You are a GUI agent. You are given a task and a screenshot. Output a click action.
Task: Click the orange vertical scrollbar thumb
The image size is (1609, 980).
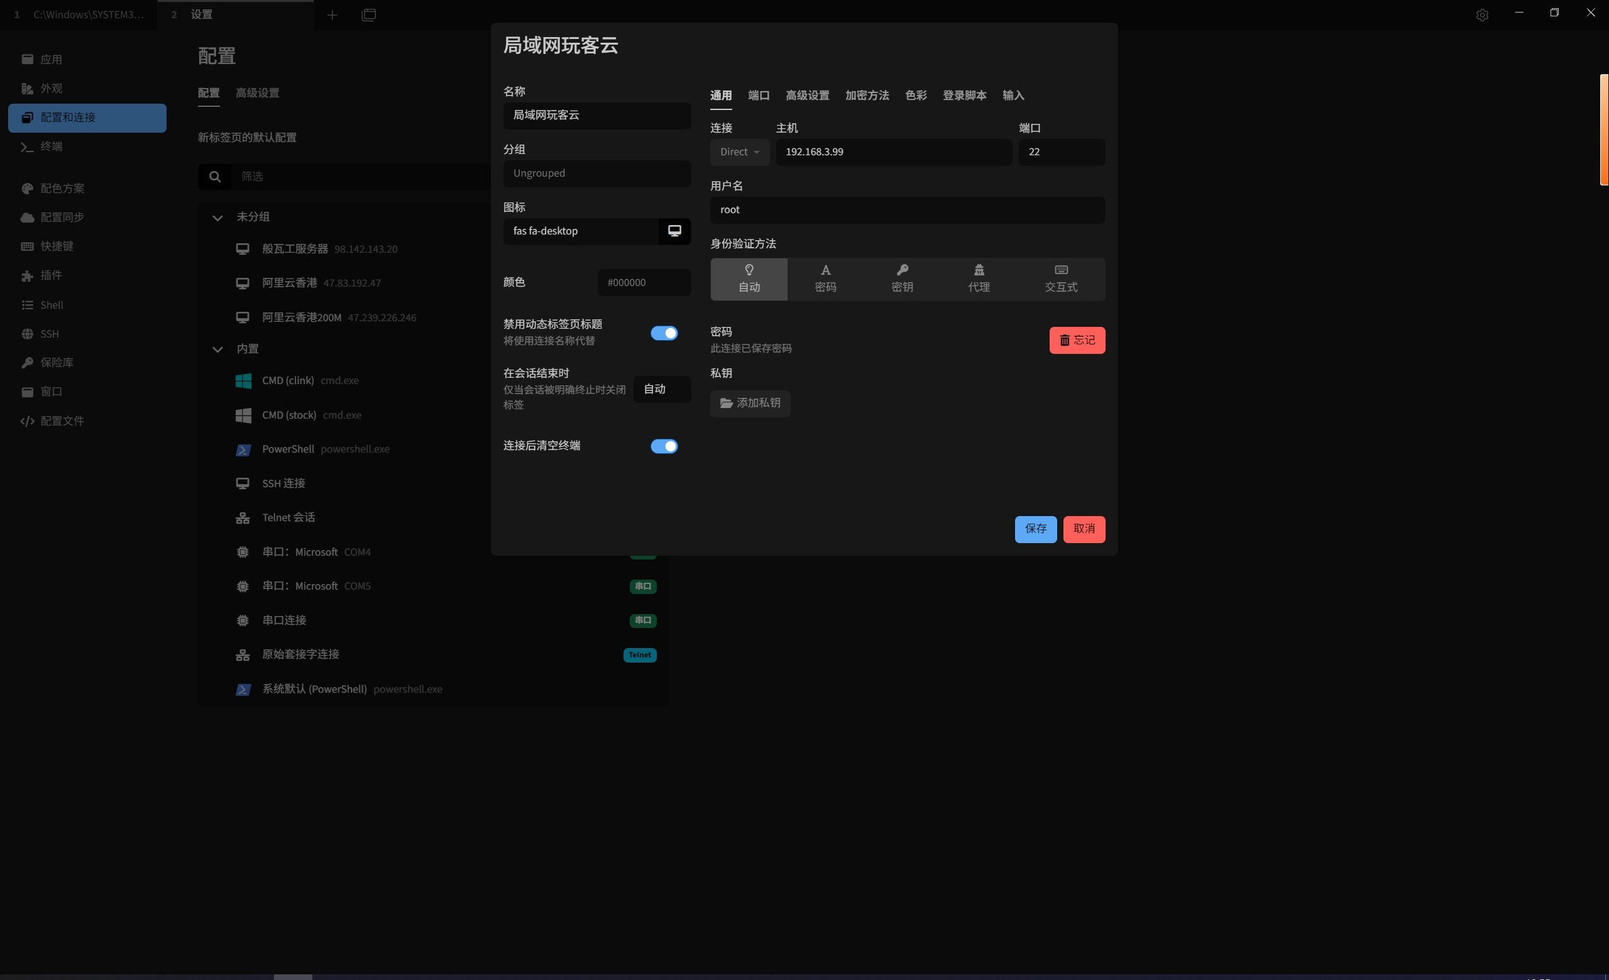[x=1604, y=130]
